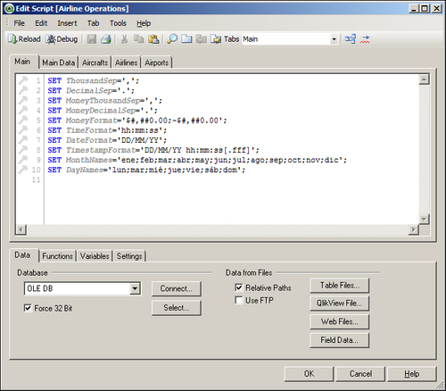Select the Variables tab

(x=95, y=256)
